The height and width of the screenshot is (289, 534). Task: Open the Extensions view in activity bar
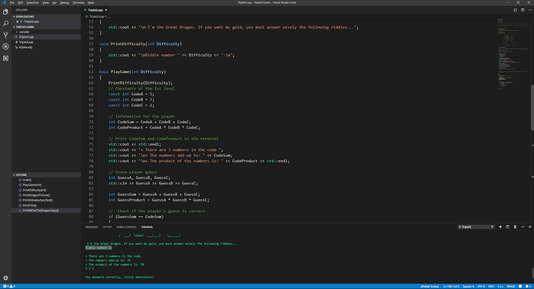click(5, 58)
